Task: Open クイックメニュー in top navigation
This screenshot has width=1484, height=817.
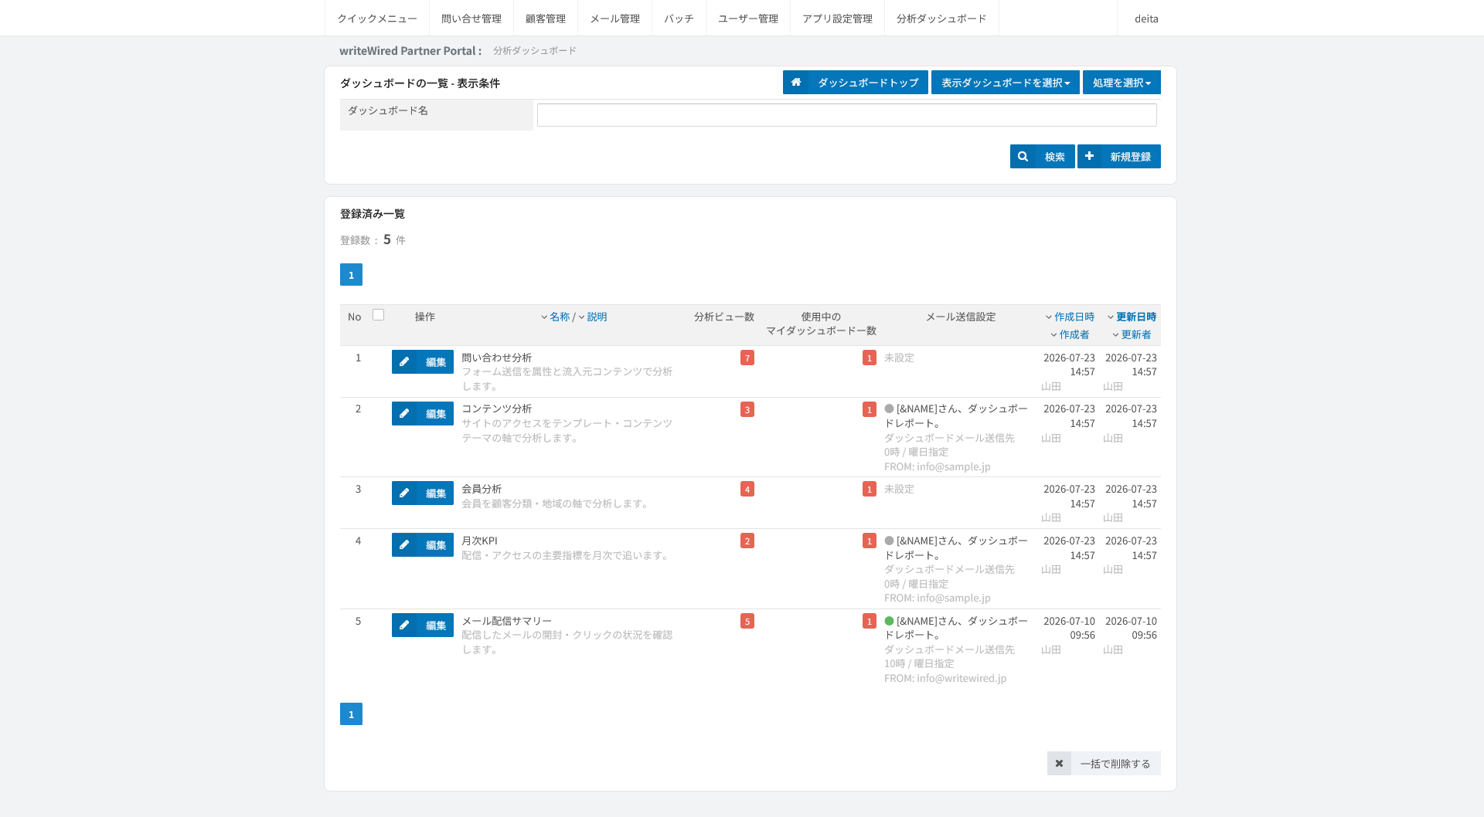Action: (377, 18)
